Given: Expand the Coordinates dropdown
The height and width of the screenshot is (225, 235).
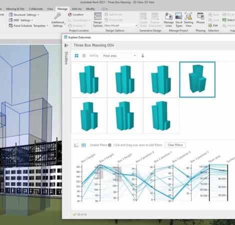Looking at the screenshot, I should point(89,20).
